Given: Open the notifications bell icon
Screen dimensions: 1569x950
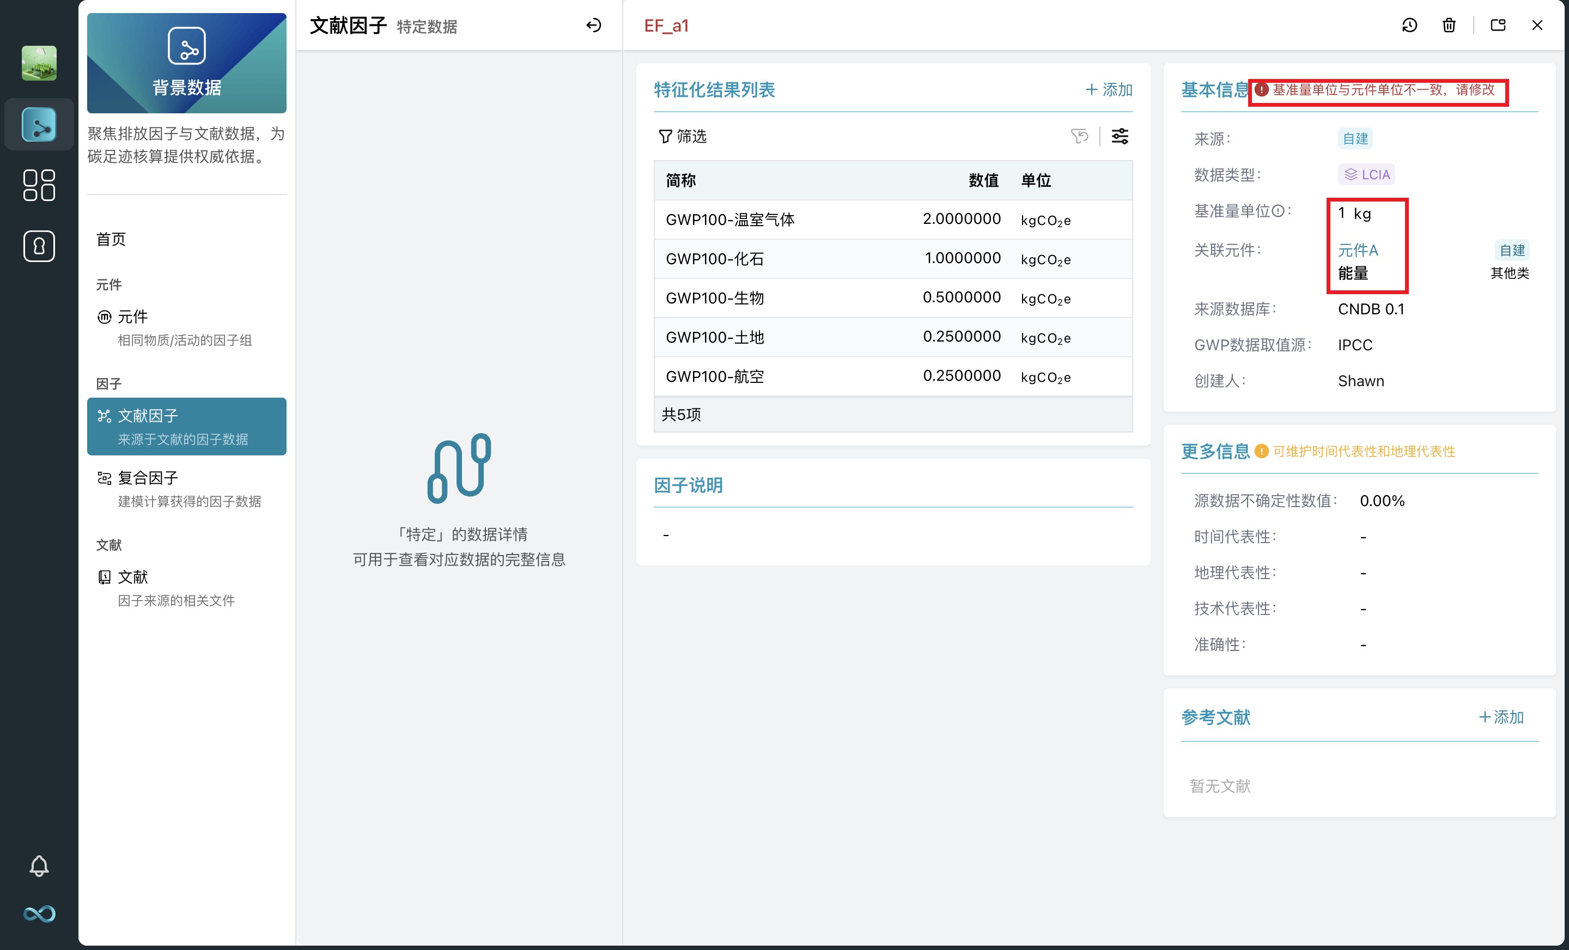Looking at the screenshot, I should coord(39,866).
